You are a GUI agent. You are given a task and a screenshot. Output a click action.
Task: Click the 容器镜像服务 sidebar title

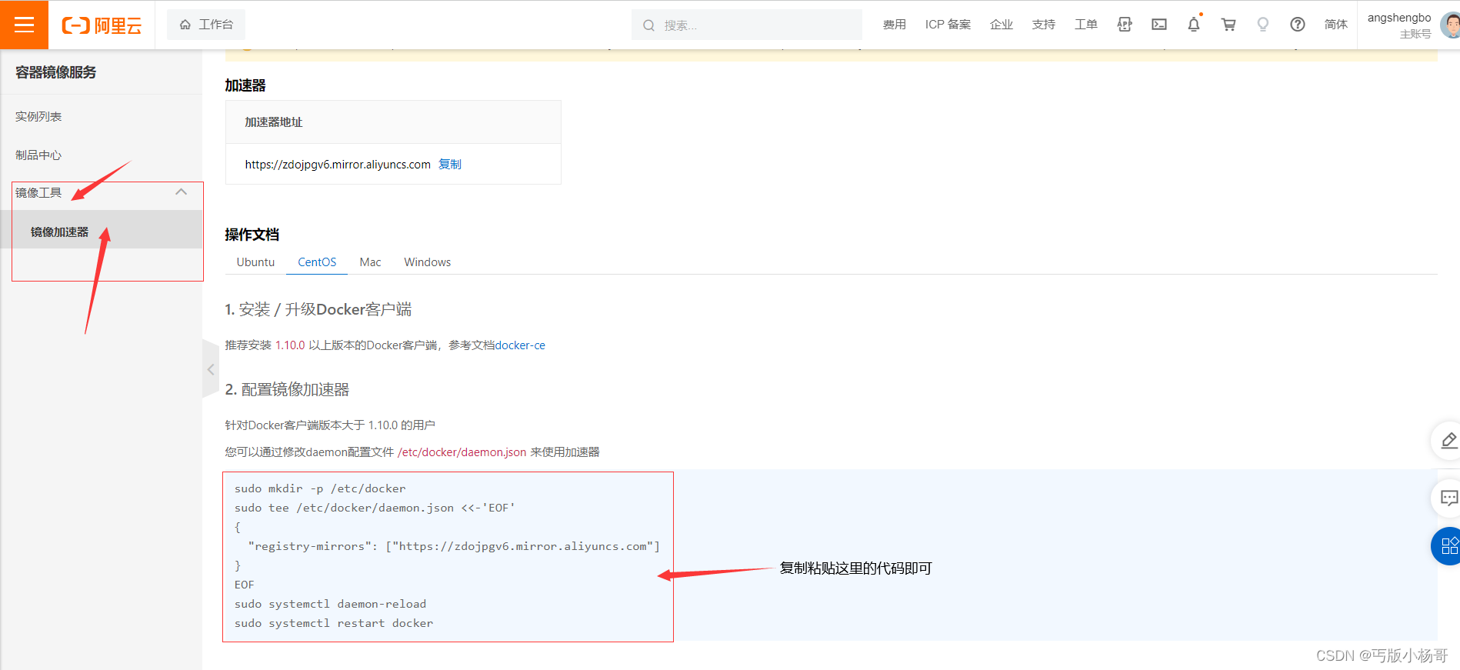click(x=56, y=72)
